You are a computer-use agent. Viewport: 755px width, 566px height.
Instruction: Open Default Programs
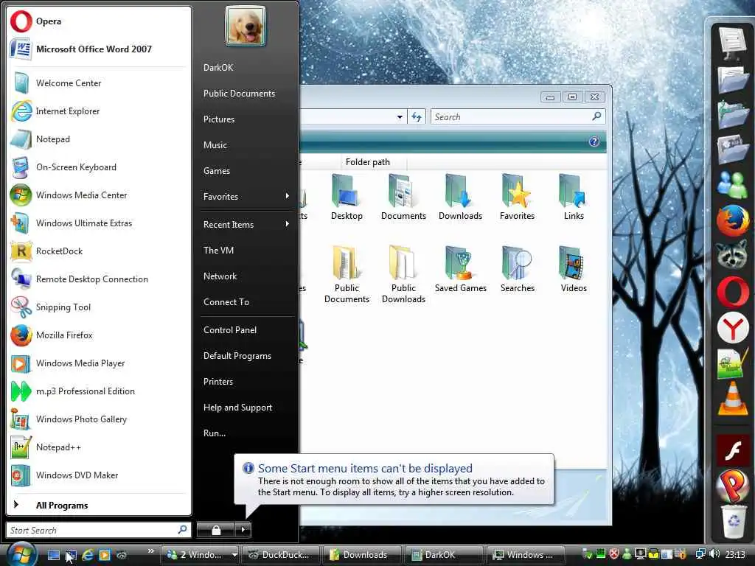tap(237, 356)
